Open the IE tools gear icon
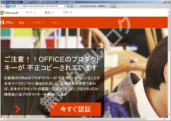This screenshot has width=171, height=121. (168, 6)
